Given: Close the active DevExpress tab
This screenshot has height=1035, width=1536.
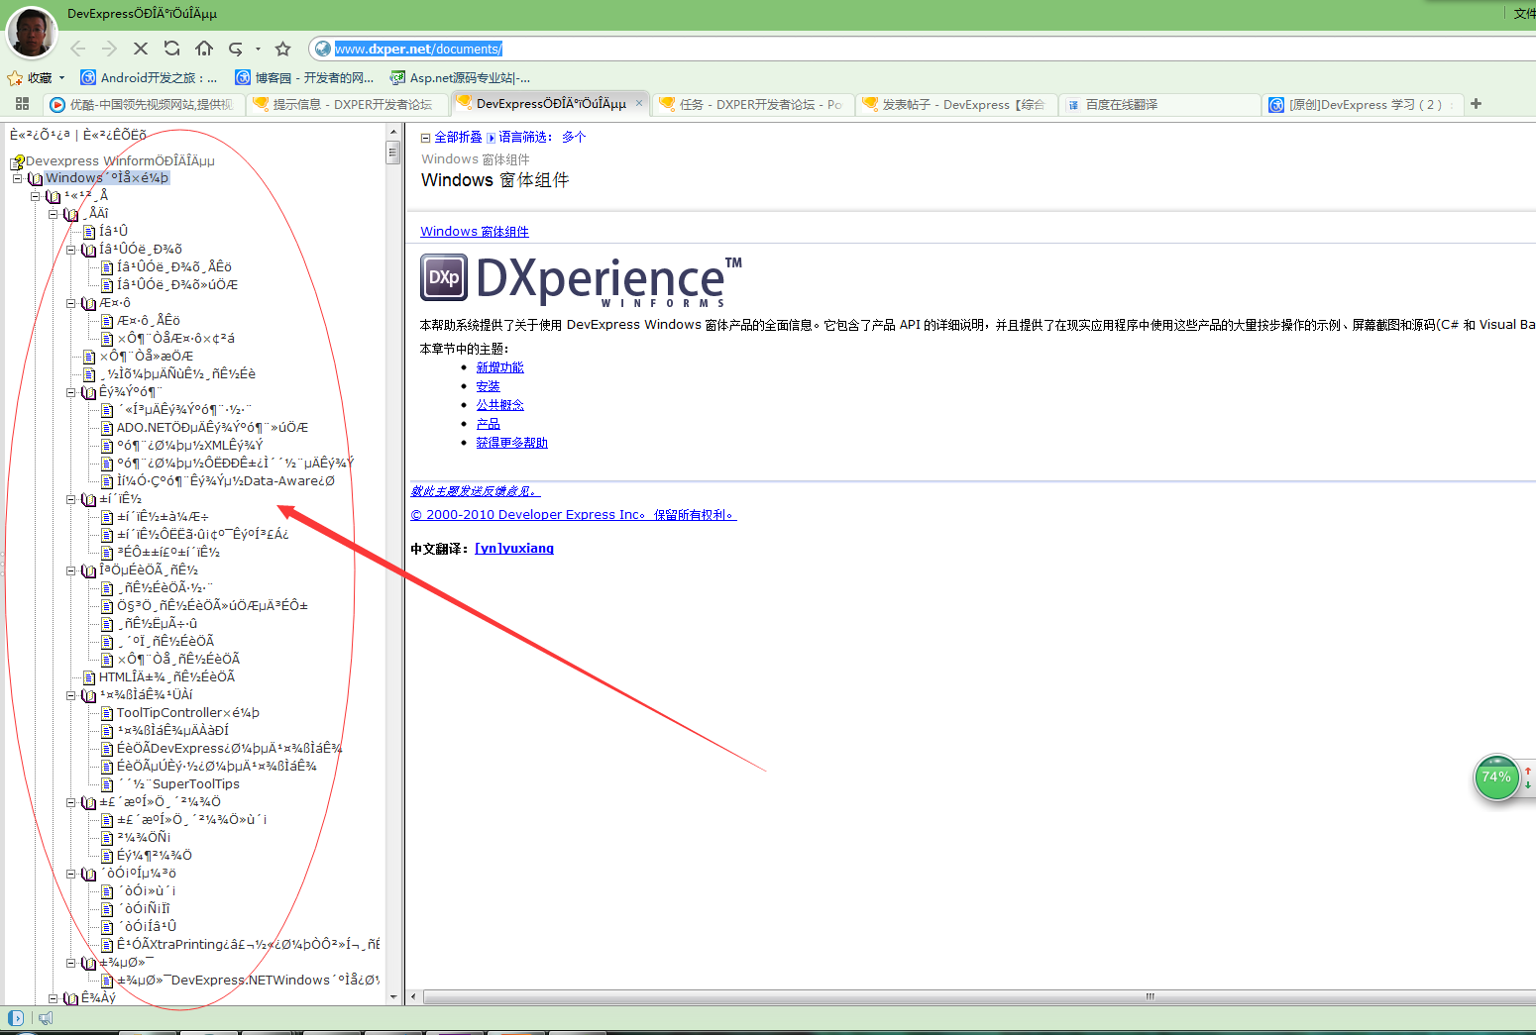Looking at the screenshot, I should [x=639, y=103].
